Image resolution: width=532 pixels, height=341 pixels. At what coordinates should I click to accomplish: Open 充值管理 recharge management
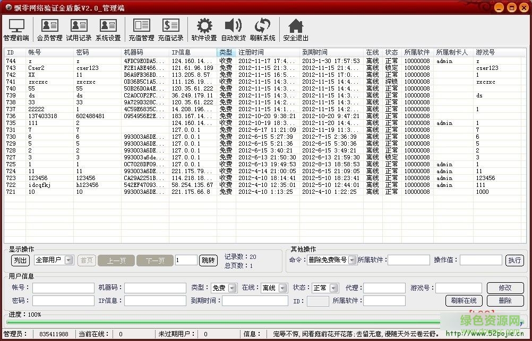point(141,29)
